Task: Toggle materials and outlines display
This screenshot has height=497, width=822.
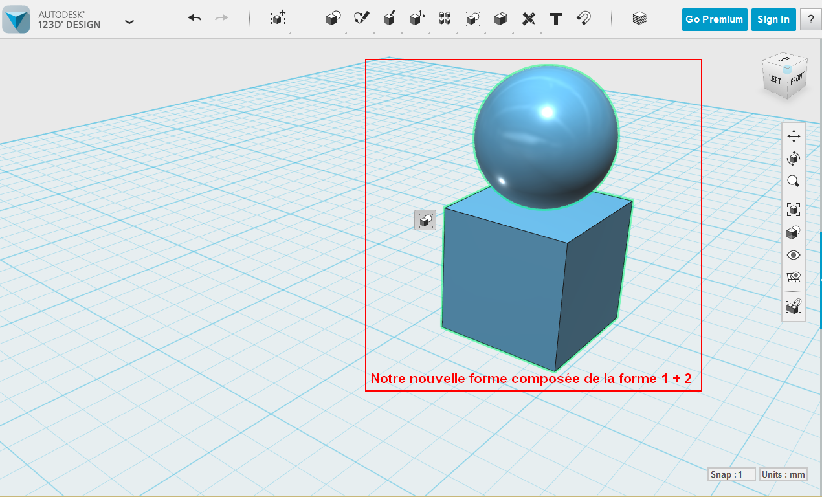Action: tap(794, 232)
